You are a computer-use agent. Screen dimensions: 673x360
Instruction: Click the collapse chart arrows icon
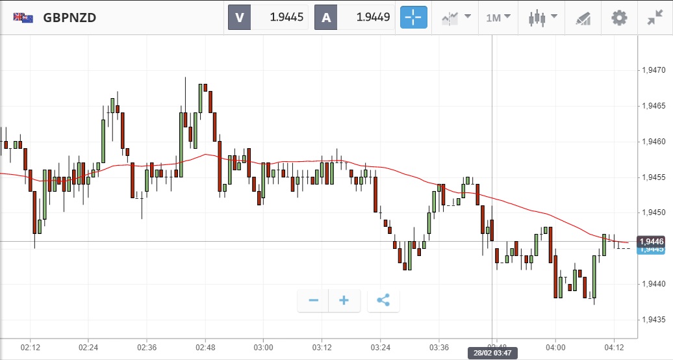655,18
